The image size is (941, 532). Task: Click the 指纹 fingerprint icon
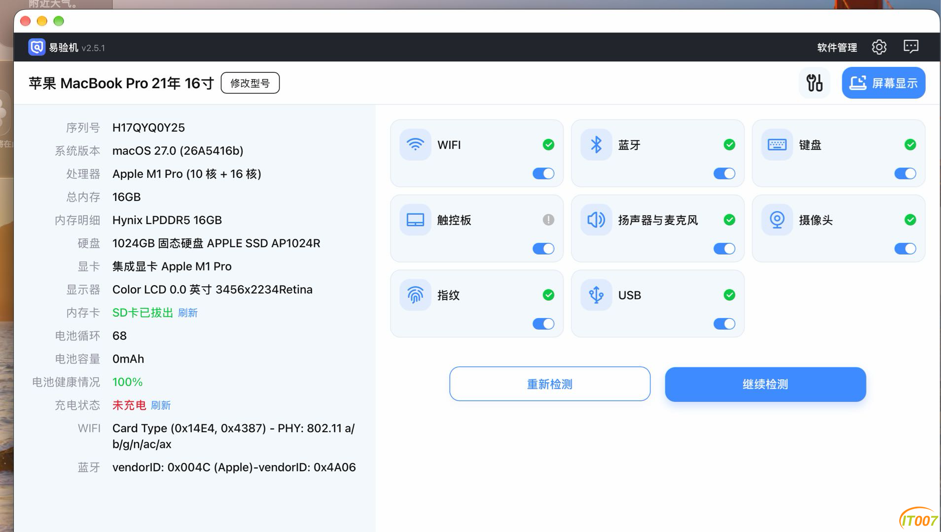(x=415, y=295)
